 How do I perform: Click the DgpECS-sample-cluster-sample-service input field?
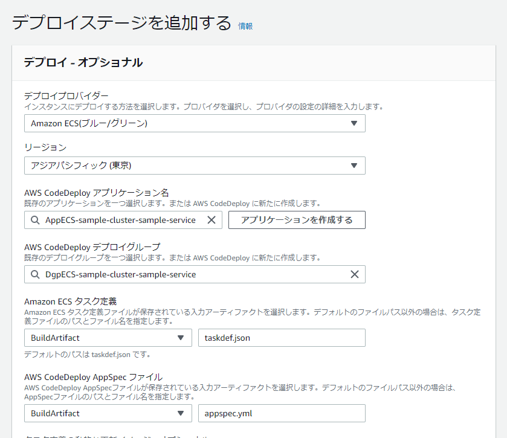(195, 274)
